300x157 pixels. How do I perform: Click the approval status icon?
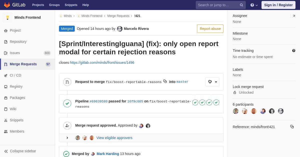pos(67,126)
